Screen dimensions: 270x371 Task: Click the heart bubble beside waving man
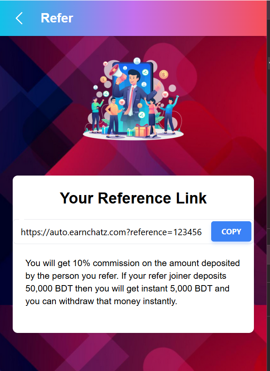tap(165, 94)
